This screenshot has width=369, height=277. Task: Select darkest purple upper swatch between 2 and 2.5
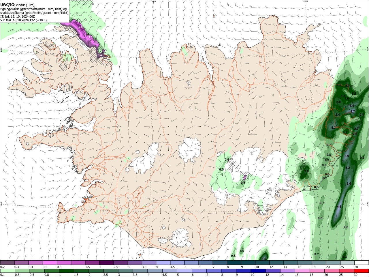[106, 263]
